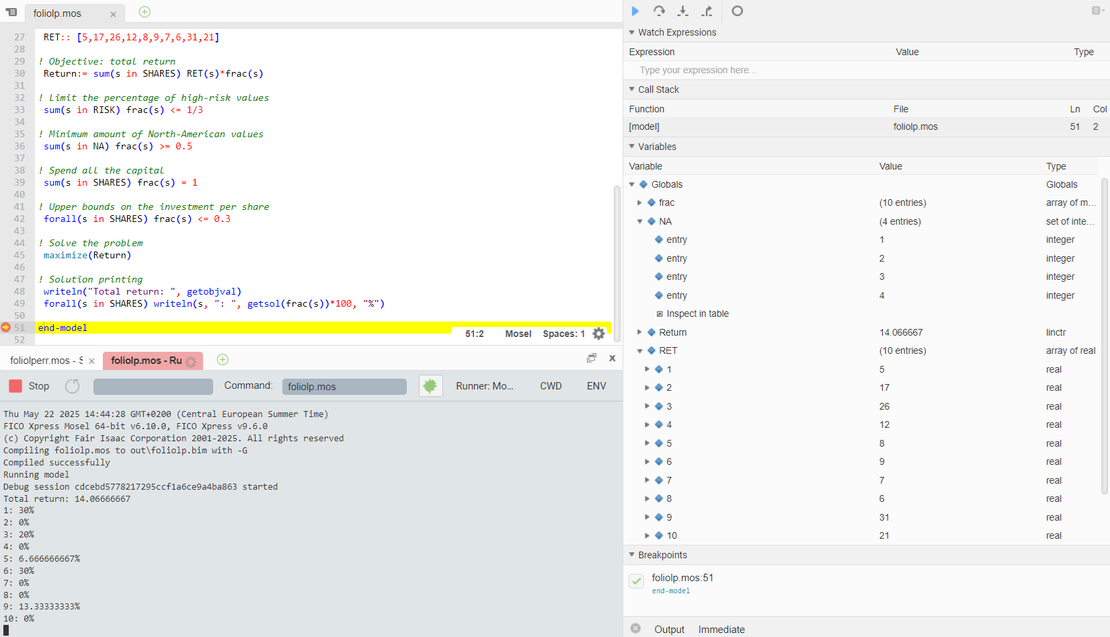1110x637 pixels.
Task: Continue program execution with blue play icon
Action: pos(635,11)
